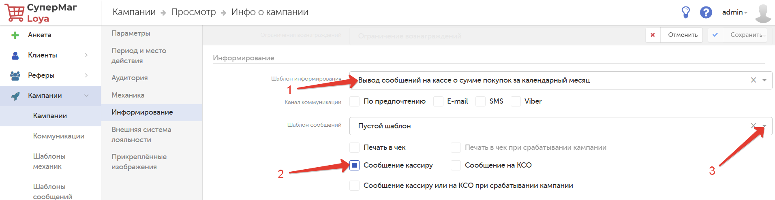
Task: Click the lightbulb hints icon
Action: [x=685, y=12]
